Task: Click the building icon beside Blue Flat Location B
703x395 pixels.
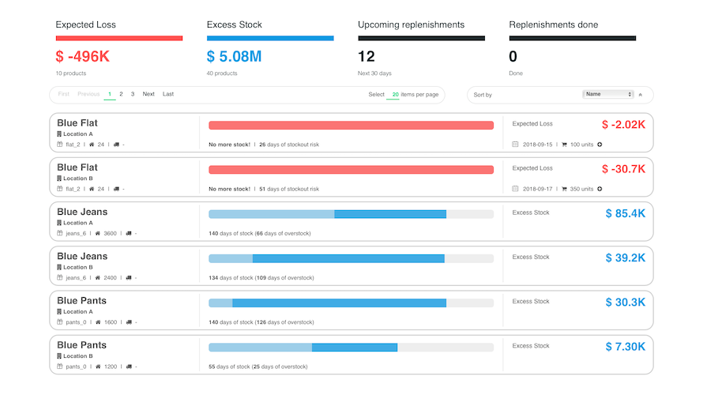Action: click(59, 179)
